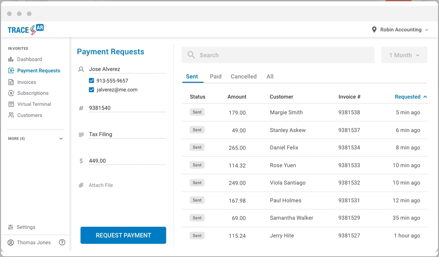Image resolution: width=439 pixels, height=257 pixels.
Task: Click the Settings sliders icon
Action: (x=10, y=227)
